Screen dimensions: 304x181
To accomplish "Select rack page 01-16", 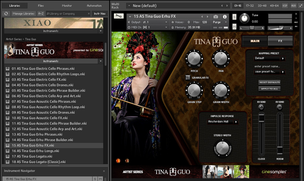I will (238, 6).
